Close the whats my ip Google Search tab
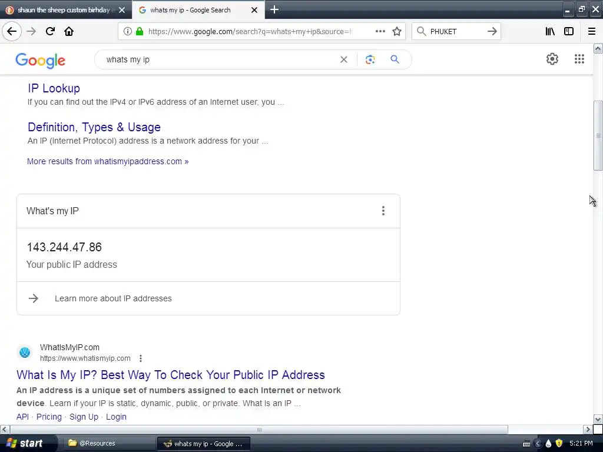The image size is (603, 452). point(254,10)
